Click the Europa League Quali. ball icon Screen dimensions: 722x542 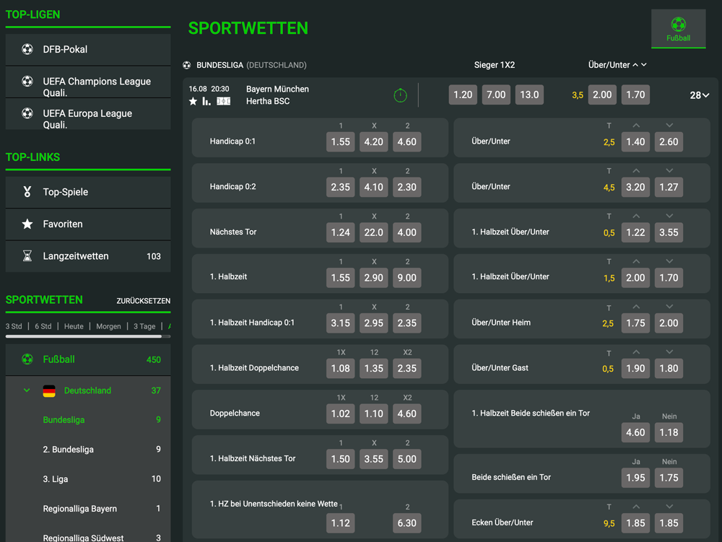(x=27, y=113)
